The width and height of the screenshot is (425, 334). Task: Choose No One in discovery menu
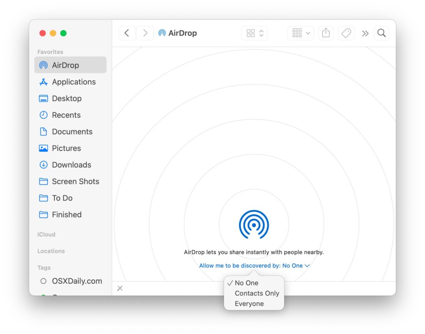coord(254,283)
